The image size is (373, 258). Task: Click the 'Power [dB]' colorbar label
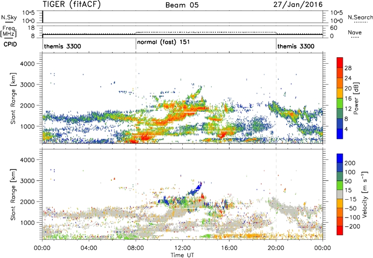point(356,98)
